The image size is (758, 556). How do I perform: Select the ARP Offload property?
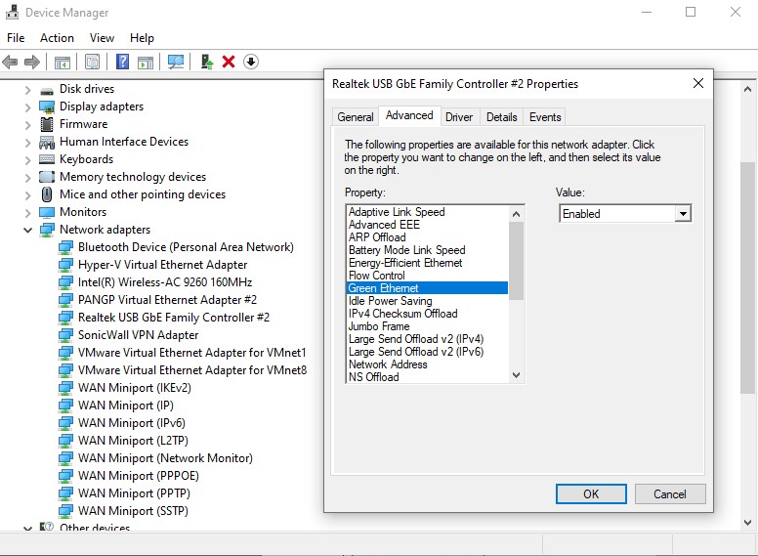[427, 236]
